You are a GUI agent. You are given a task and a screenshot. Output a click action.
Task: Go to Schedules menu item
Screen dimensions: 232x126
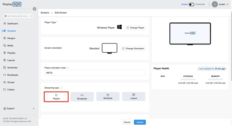(12, 68)
